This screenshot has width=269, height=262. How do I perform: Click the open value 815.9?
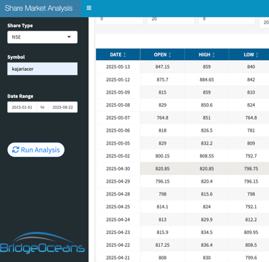tap(162, 232)
